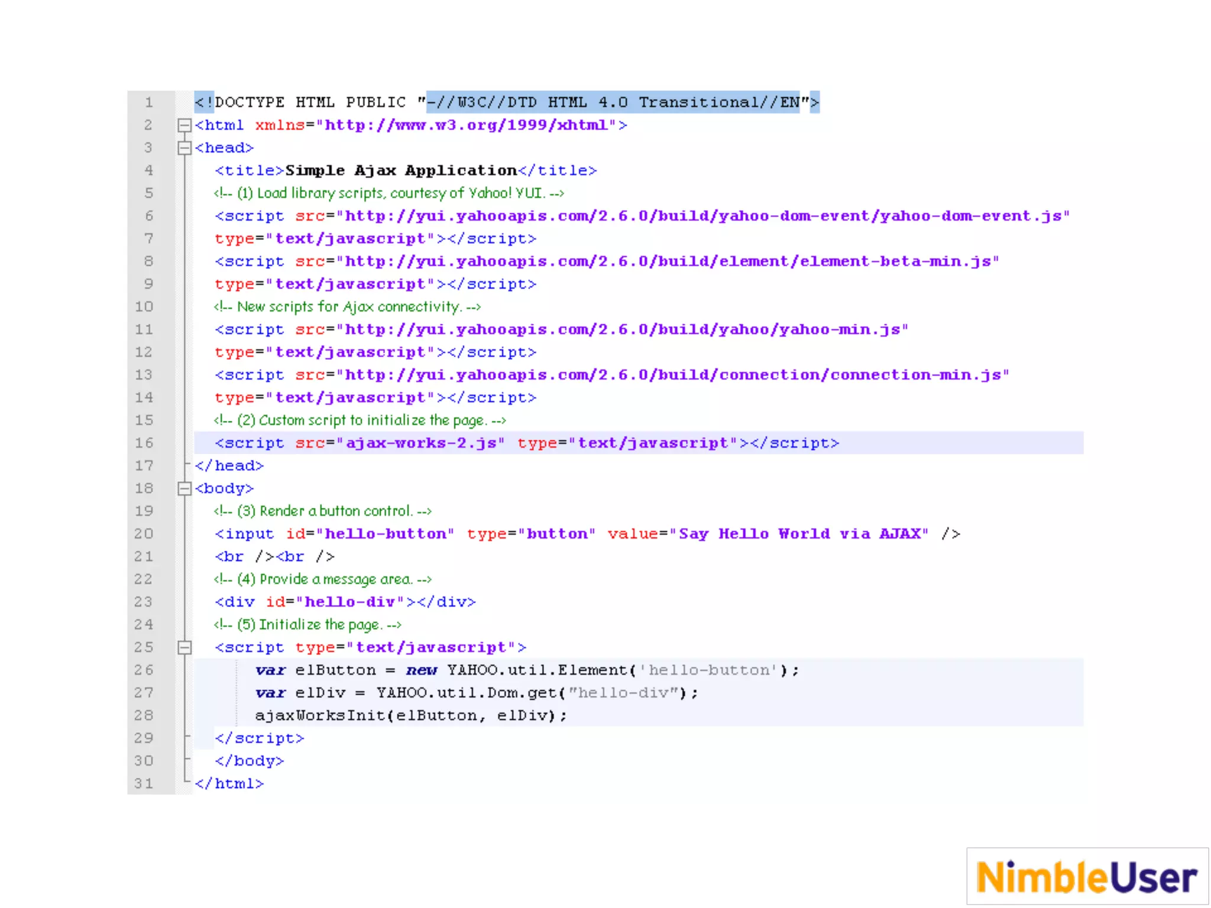
Task: Click the closing html tag
Action: (x=229, y=784)
